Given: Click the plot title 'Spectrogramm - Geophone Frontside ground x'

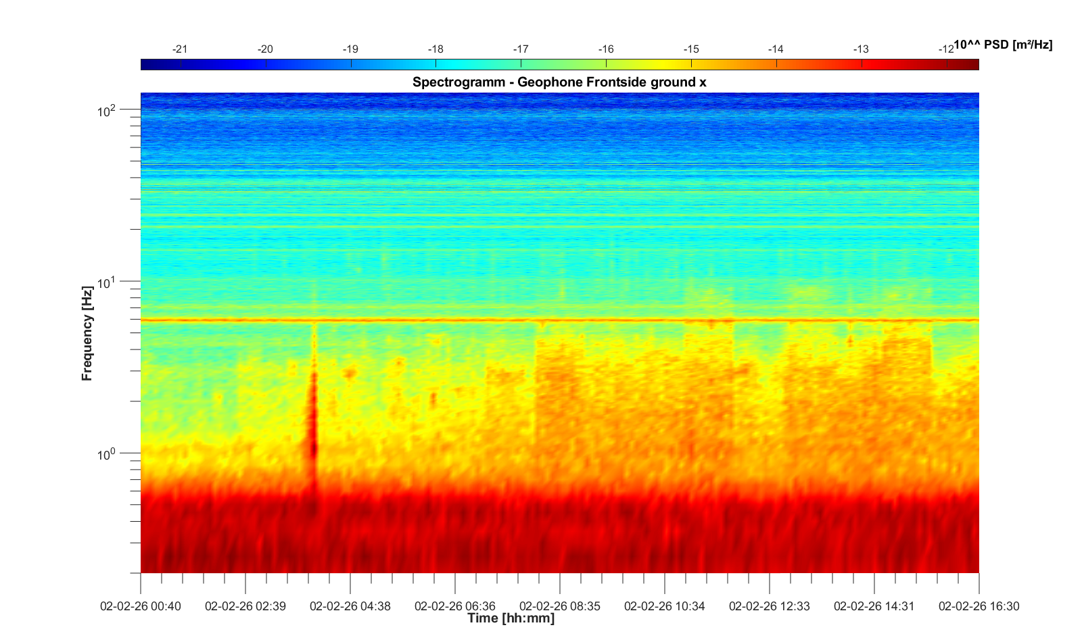Looking at the screenshot, I should click(559, 82).
